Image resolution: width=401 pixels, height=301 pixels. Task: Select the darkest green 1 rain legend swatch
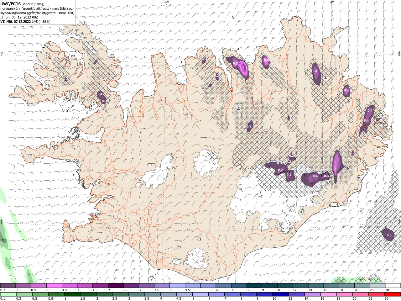point(72,294)
